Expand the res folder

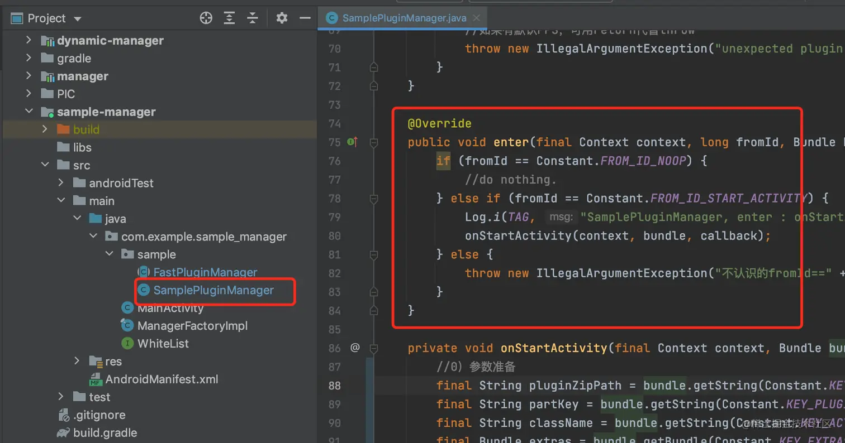(77, 362)
